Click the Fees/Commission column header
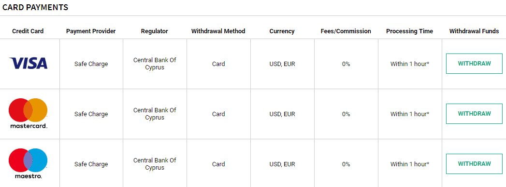 click(x=346, y=31)
